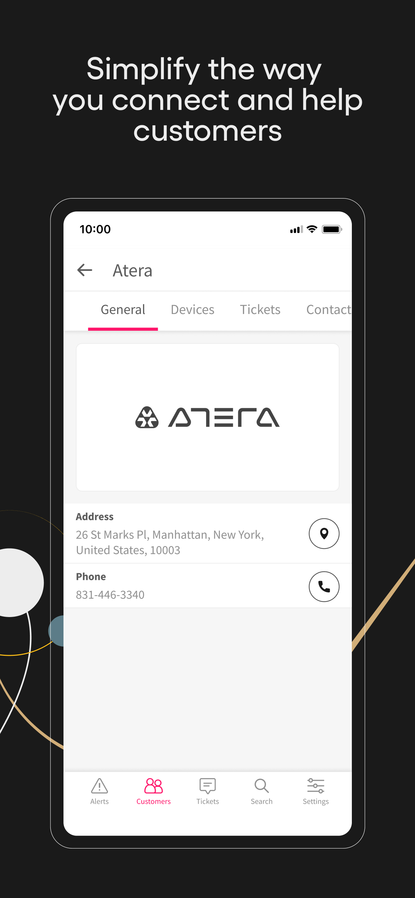
Task: Tap the Wi-Fi status icon
Action: (x=312, y=230)
